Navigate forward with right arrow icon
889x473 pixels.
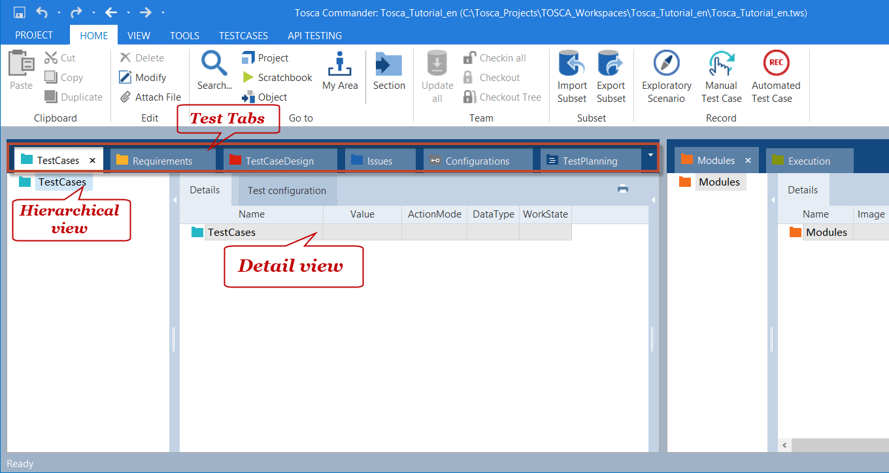click(146, 12)
